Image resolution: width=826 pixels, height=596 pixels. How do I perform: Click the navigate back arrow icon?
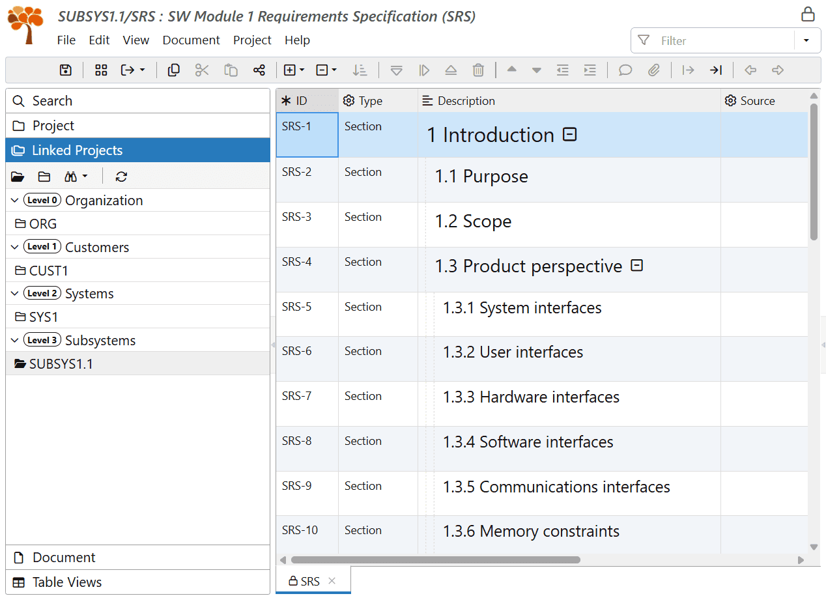coord(750,70)
